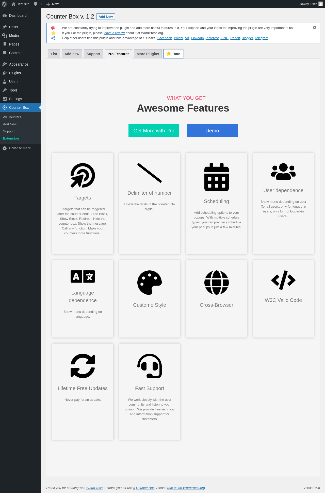Click the WordPress logo in admin bar
325x493 pixels.
[4, 4]
